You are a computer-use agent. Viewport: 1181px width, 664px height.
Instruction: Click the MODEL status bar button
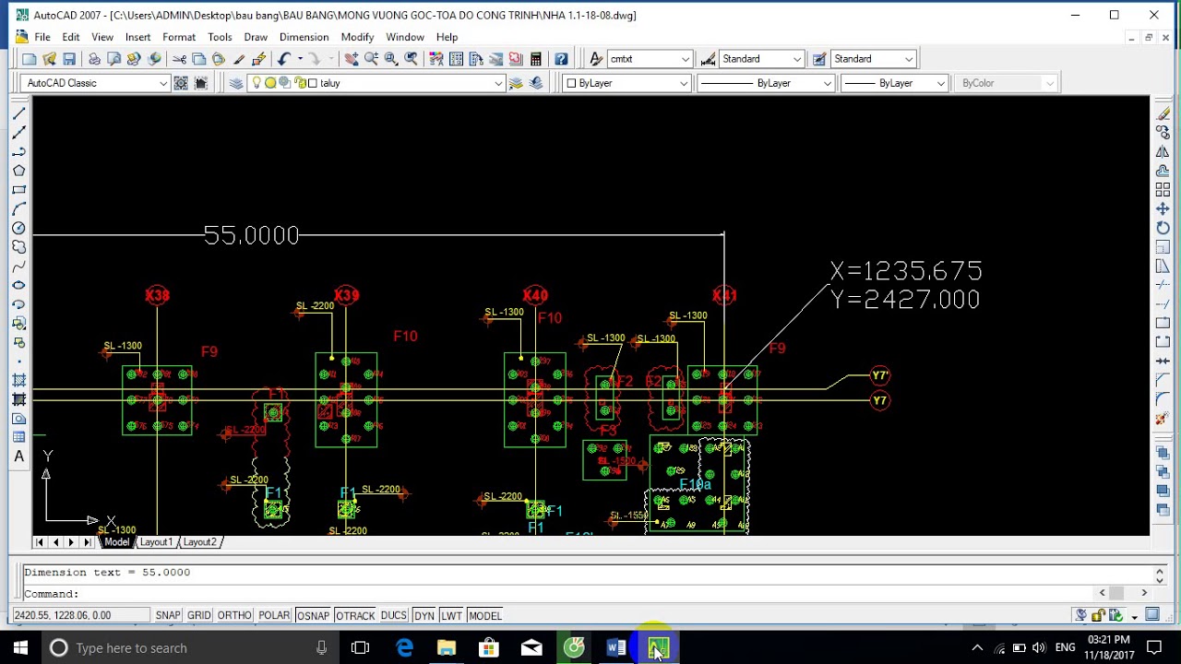click(484, 616)
